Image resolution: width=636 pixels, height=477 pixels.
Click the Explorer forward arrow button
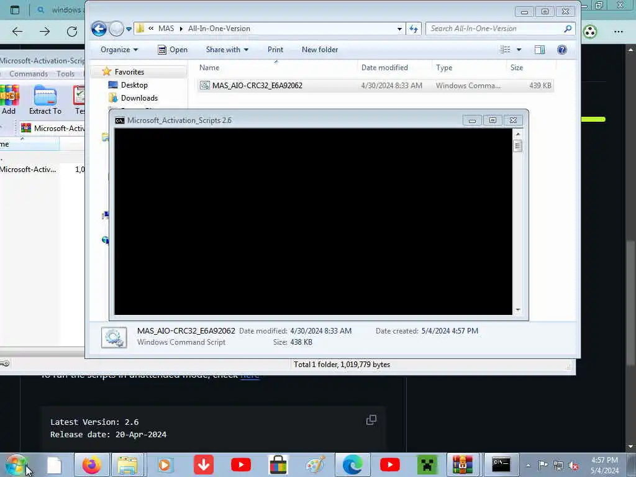[x=117, y=29]
